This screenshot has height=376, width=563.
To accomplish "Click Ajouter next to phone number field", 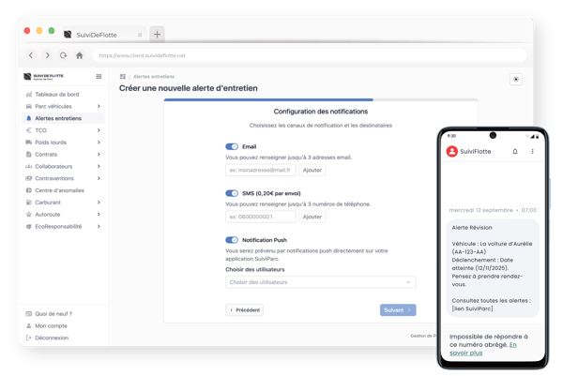I will 312,217.
